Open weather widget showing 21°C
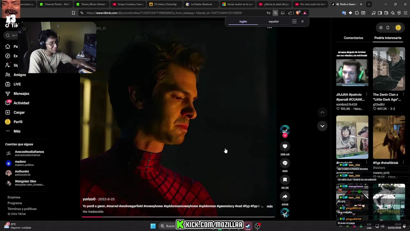Screen dimensions: 410x231 [18, 226]
